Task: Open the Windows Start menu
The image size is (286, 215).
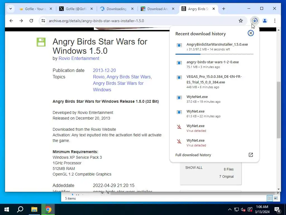Action: [x=7, y=209]
